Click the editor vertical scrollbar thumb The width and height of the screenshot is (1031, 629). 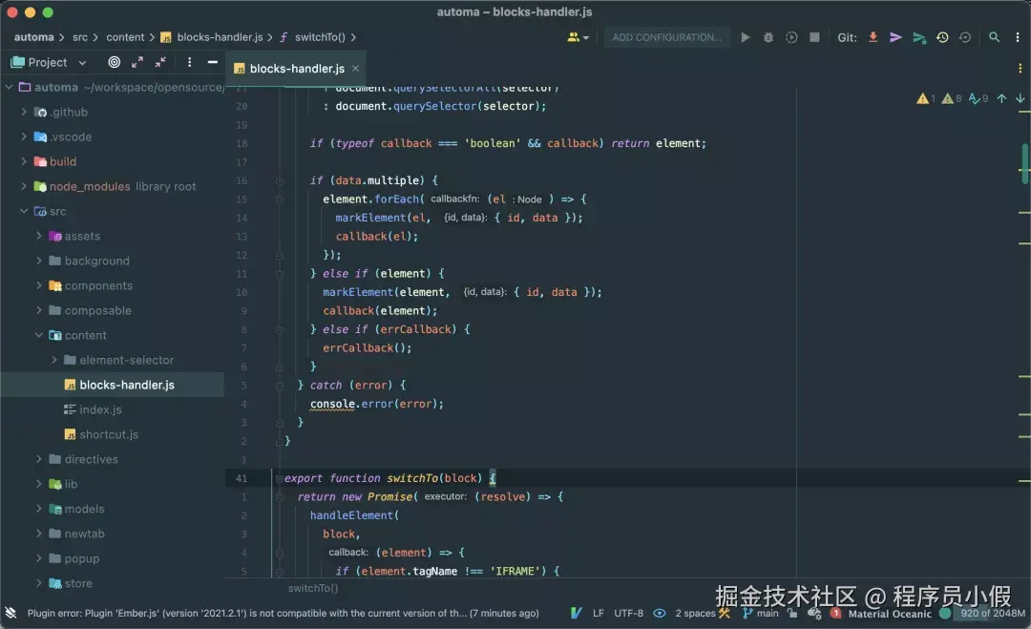point(1024,163)
